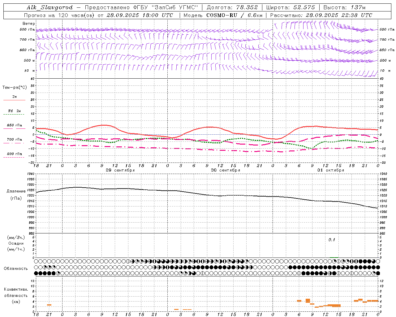Click the (мм/1ч.) precipitation unit label

(x=16, y=249)
